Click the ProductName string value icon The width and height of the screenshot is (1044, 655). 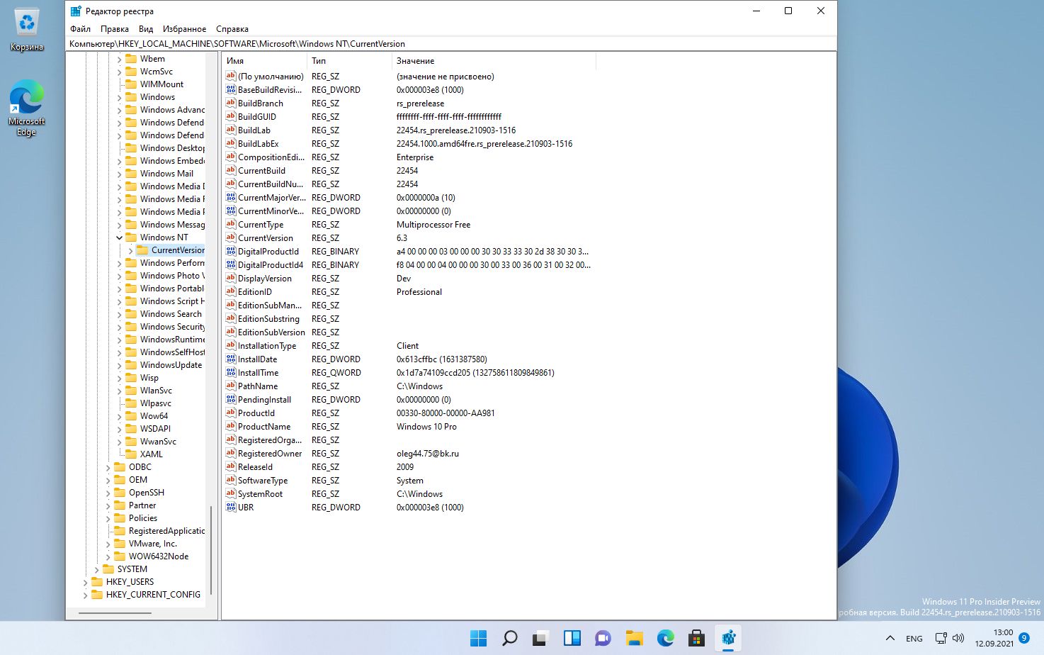(231, 427)
